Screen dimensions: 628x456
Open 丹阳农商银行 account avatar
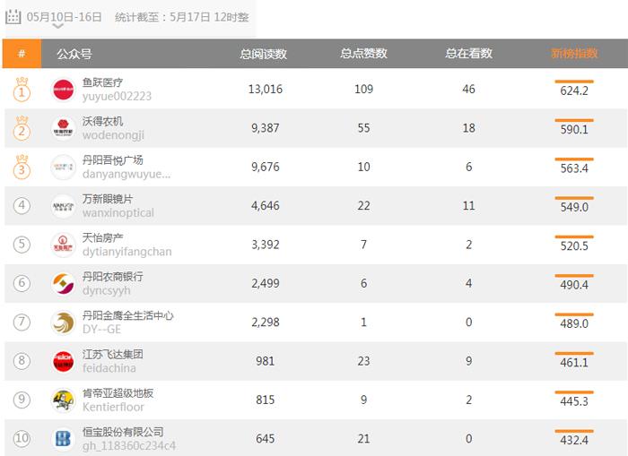pyautogui.click(x=64, y=283)
